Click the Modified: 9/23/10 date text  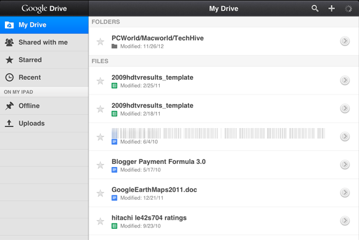click(x=141, y=226)
